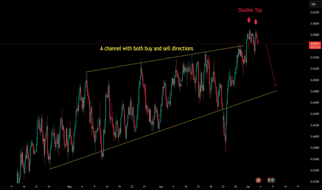Click the 0.65200 price axis label
The height and width of the screenshot is (190, 322).
pyautogui.click(x=315, y=69)
